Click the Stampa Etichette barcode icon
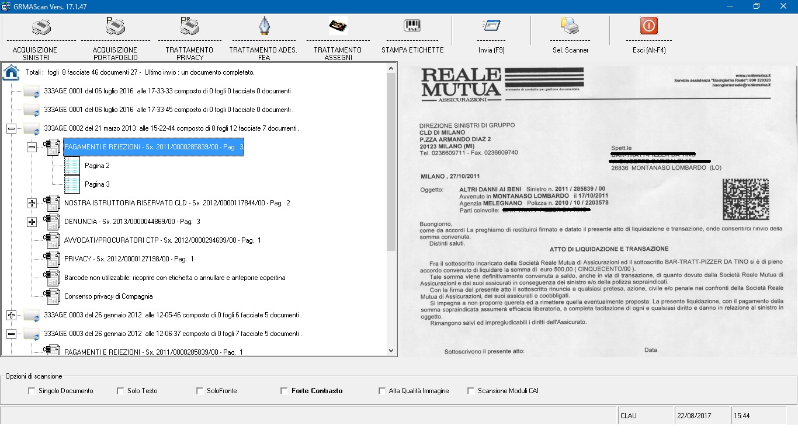 tap(412, 26)
